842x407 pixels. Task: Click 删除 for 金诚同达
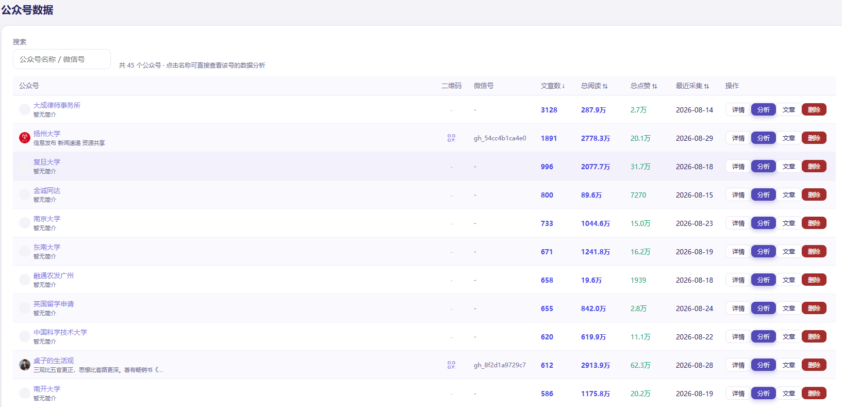pyautogui.click(x=814, y=195)
